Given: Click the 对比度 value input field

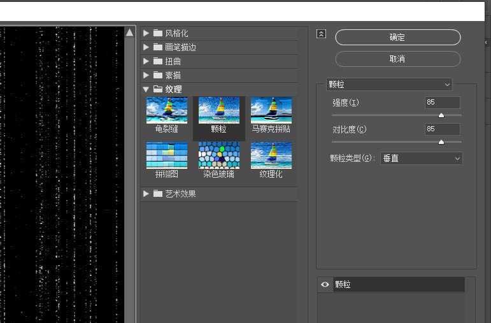Looking at the screenshot, I should click(x=443, y=129).
